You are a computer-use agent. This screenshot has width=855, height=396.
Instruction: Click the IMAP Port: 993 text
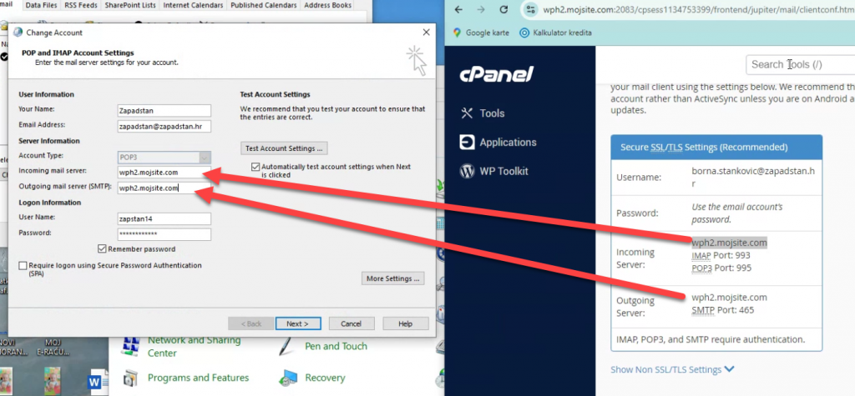click(721, 255)
